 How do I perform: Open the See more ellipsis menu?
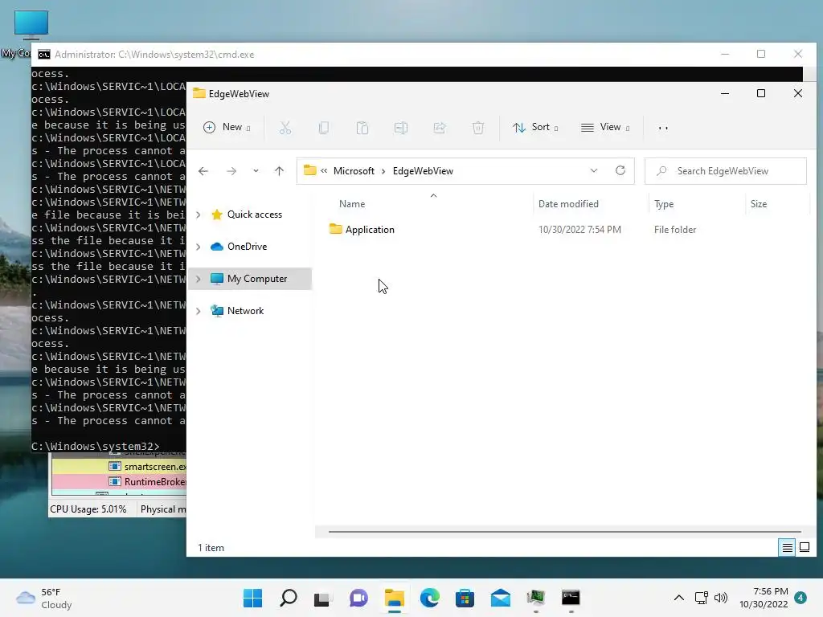coord(663,128)
